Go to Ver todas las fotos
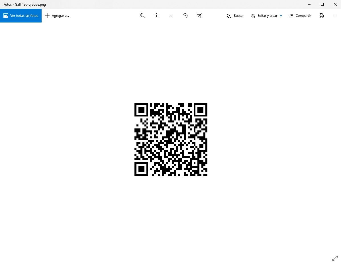Viewport: 341px width, 264px height. [x=21, y=16]
